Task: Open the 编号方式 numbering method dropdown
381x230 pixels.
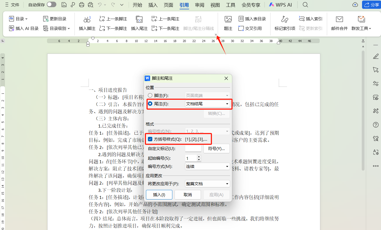Action: pos(207,167)
